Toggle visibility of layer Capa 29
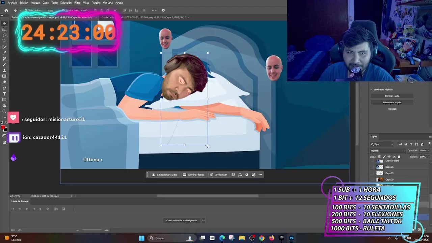Screen dimensions: 432x243 coord(373,180)
